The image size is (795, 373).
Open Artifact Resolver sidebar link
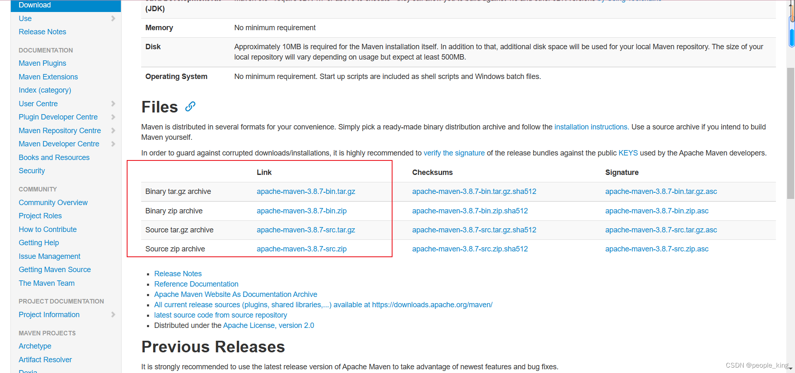(x=45, y=360)
